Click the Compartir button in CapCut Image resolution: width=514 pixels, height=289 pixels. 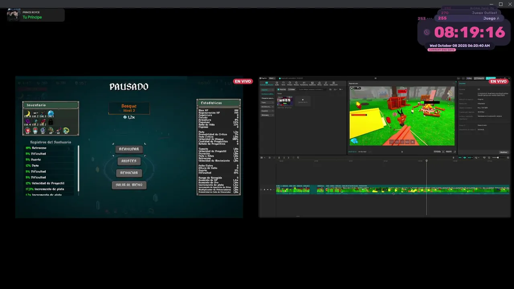479,78
